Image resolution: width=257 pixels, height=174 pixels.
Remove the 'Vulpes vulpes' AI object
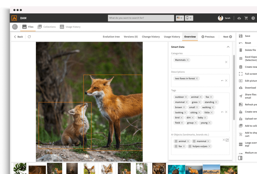(209, 146)
